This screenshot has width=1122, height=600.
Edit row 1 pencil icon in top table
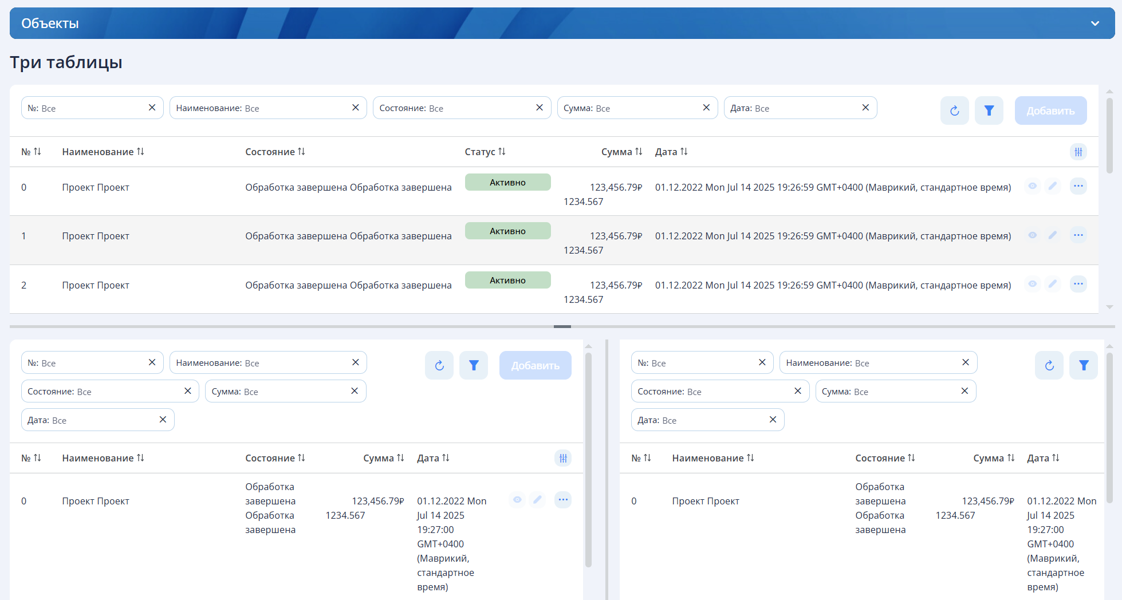[x=1053, y=235]
